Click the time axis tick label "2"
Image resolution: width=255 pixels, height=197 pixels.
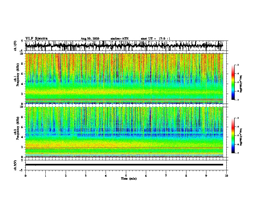point(66,176)
